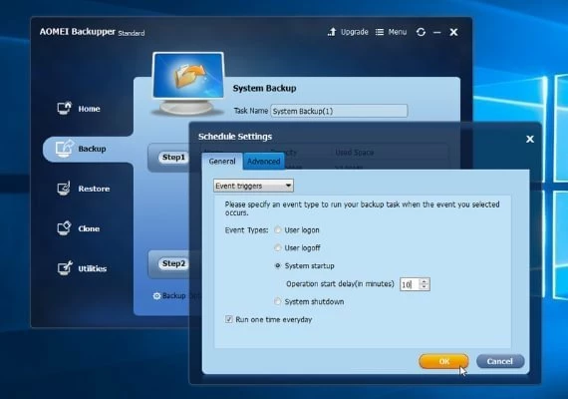Click the refresh icon in title bar
Screen dimensions: 568x399
point(421,32)
